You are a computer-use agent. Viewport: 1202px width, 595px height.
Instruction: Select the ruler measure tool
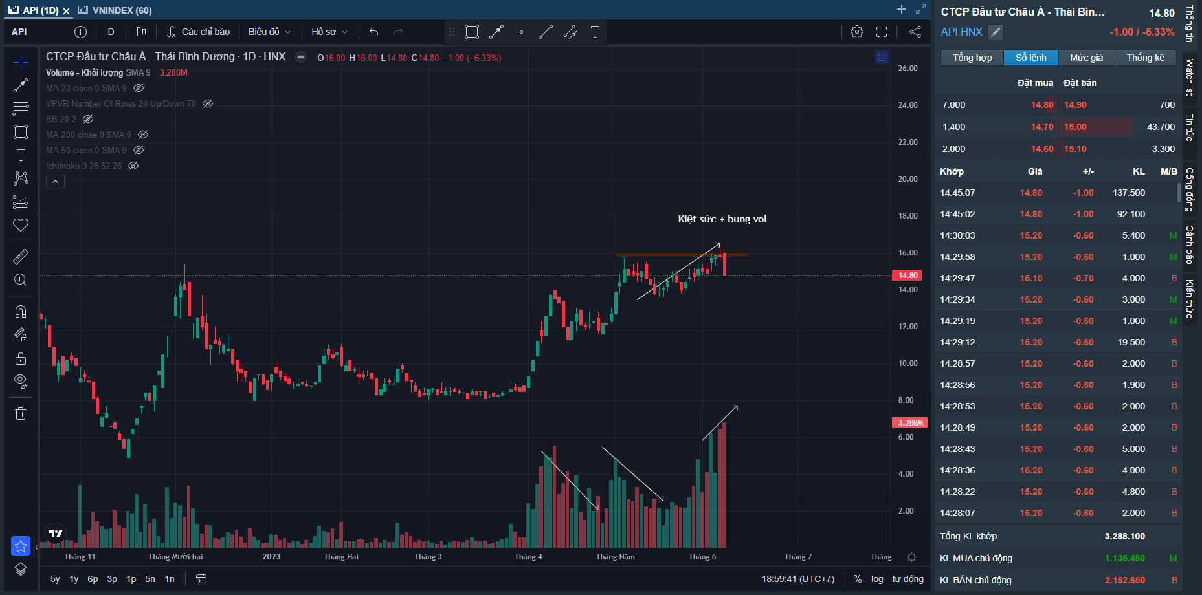[x=21, y=257]
